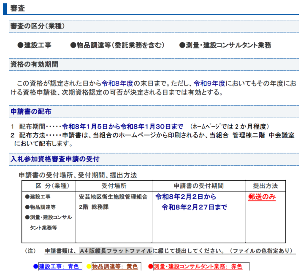Click the 令和8年2月2日から date in table
This screenshot has height=274, width=306.
coord(185,197)
